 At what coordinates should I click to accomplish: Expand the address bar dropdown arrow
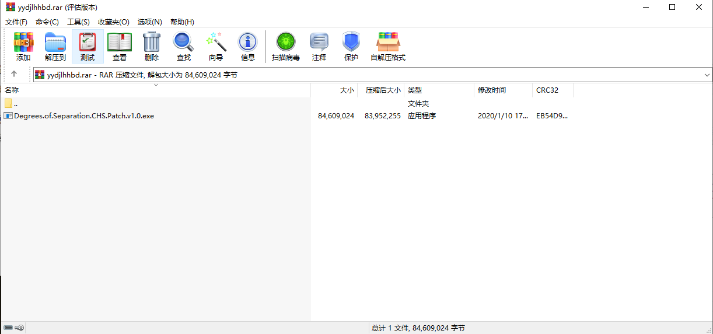coord(707,75)
